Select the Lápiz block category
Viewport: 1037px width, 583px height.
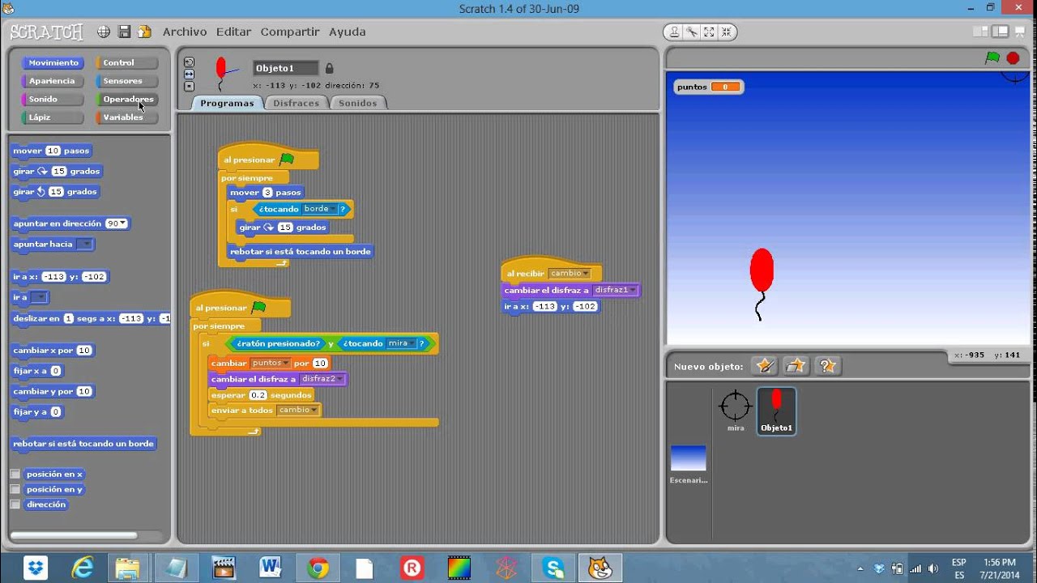(53, 117)
